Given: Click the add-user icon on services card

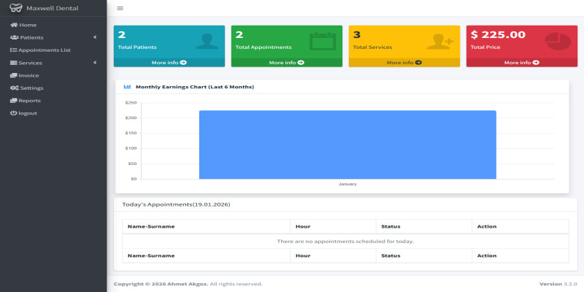Looking at the screenshot, I should (440, 41).
